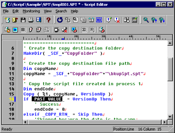Run the script with the blue play icon
This screenshot has height=133, width=175.
[15, 30]
